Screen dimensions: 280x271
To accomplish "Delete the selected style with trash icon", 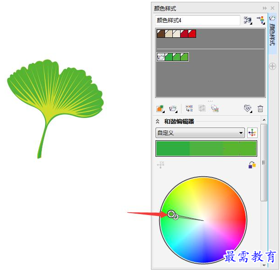I will click(x=260, y=109).
